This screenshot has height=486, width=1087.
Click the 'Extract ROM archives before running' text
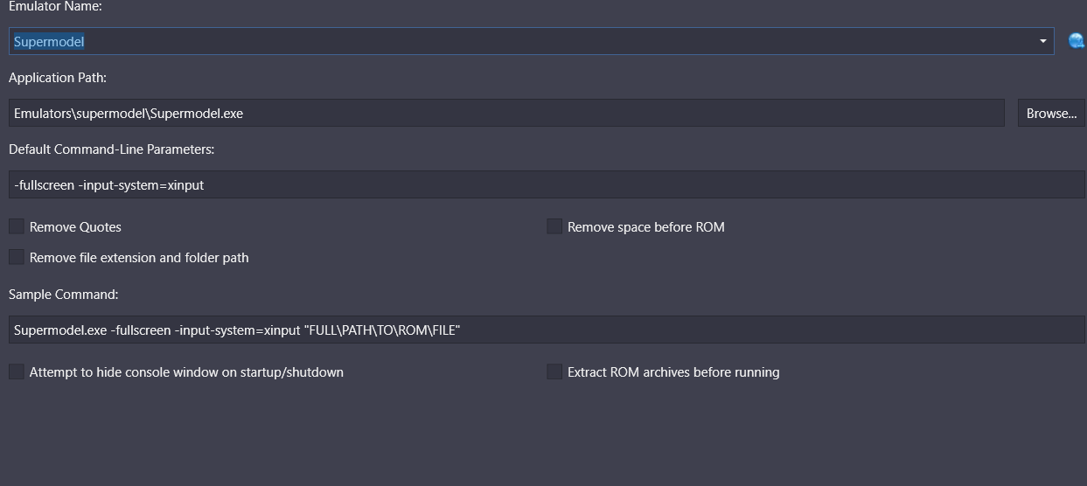[673, 371]
